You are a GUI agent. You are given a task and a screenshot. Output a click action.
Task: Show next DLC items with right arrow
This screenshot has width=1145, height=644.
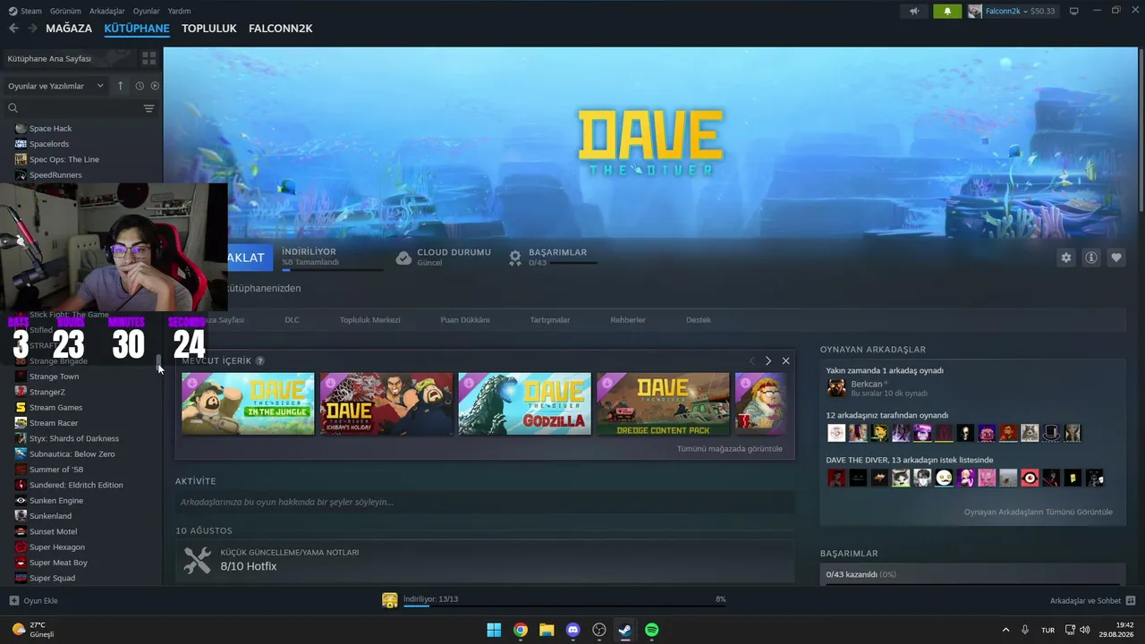pos(768,360)
